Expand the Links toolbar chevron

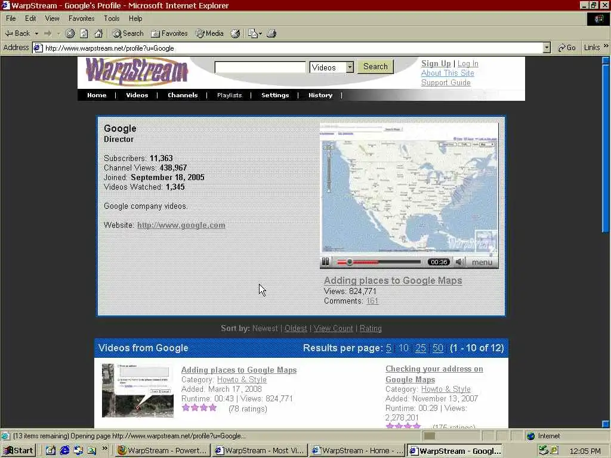606,47
